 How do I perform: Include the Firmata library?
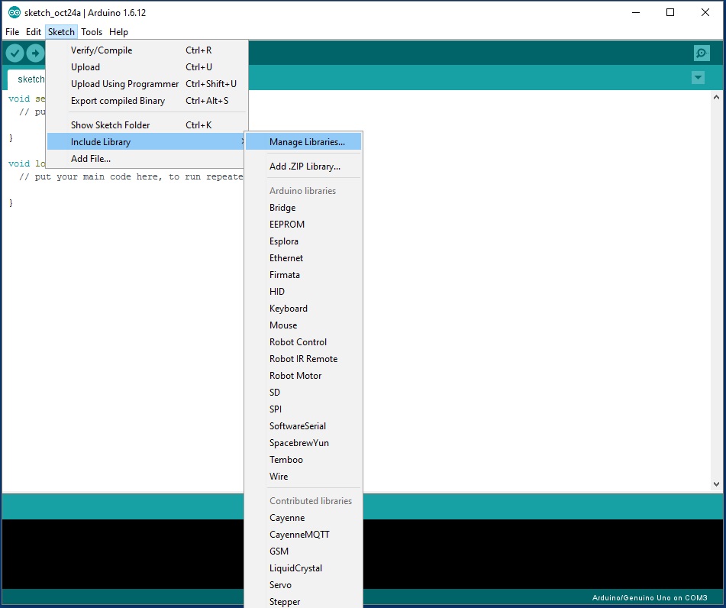click(x=303, y=275)
